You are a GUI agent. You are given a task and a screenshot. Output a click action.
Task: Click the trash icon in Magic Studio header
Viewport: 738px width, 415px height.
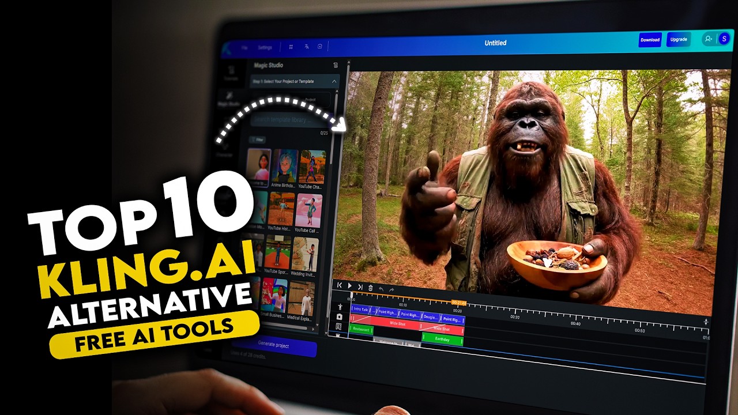pos(336,65)
